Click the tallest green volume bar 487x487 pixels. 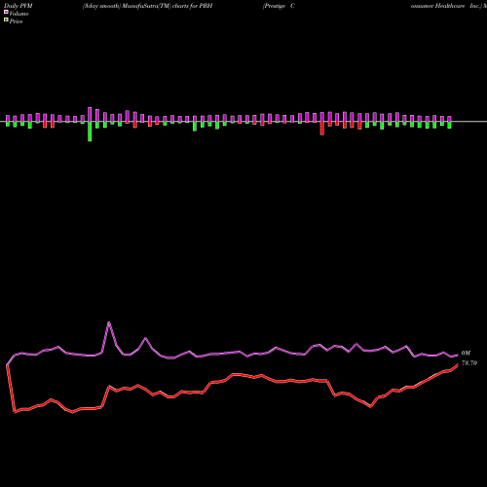coord(90,131)
